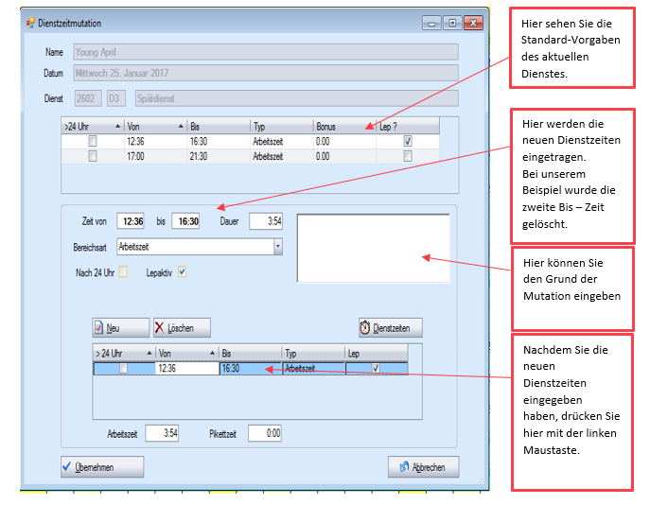Image resolution: width=650 pixels, height=505 pixels.
Task: Click the Typ column header in the lower table
Action: point(313,353)
